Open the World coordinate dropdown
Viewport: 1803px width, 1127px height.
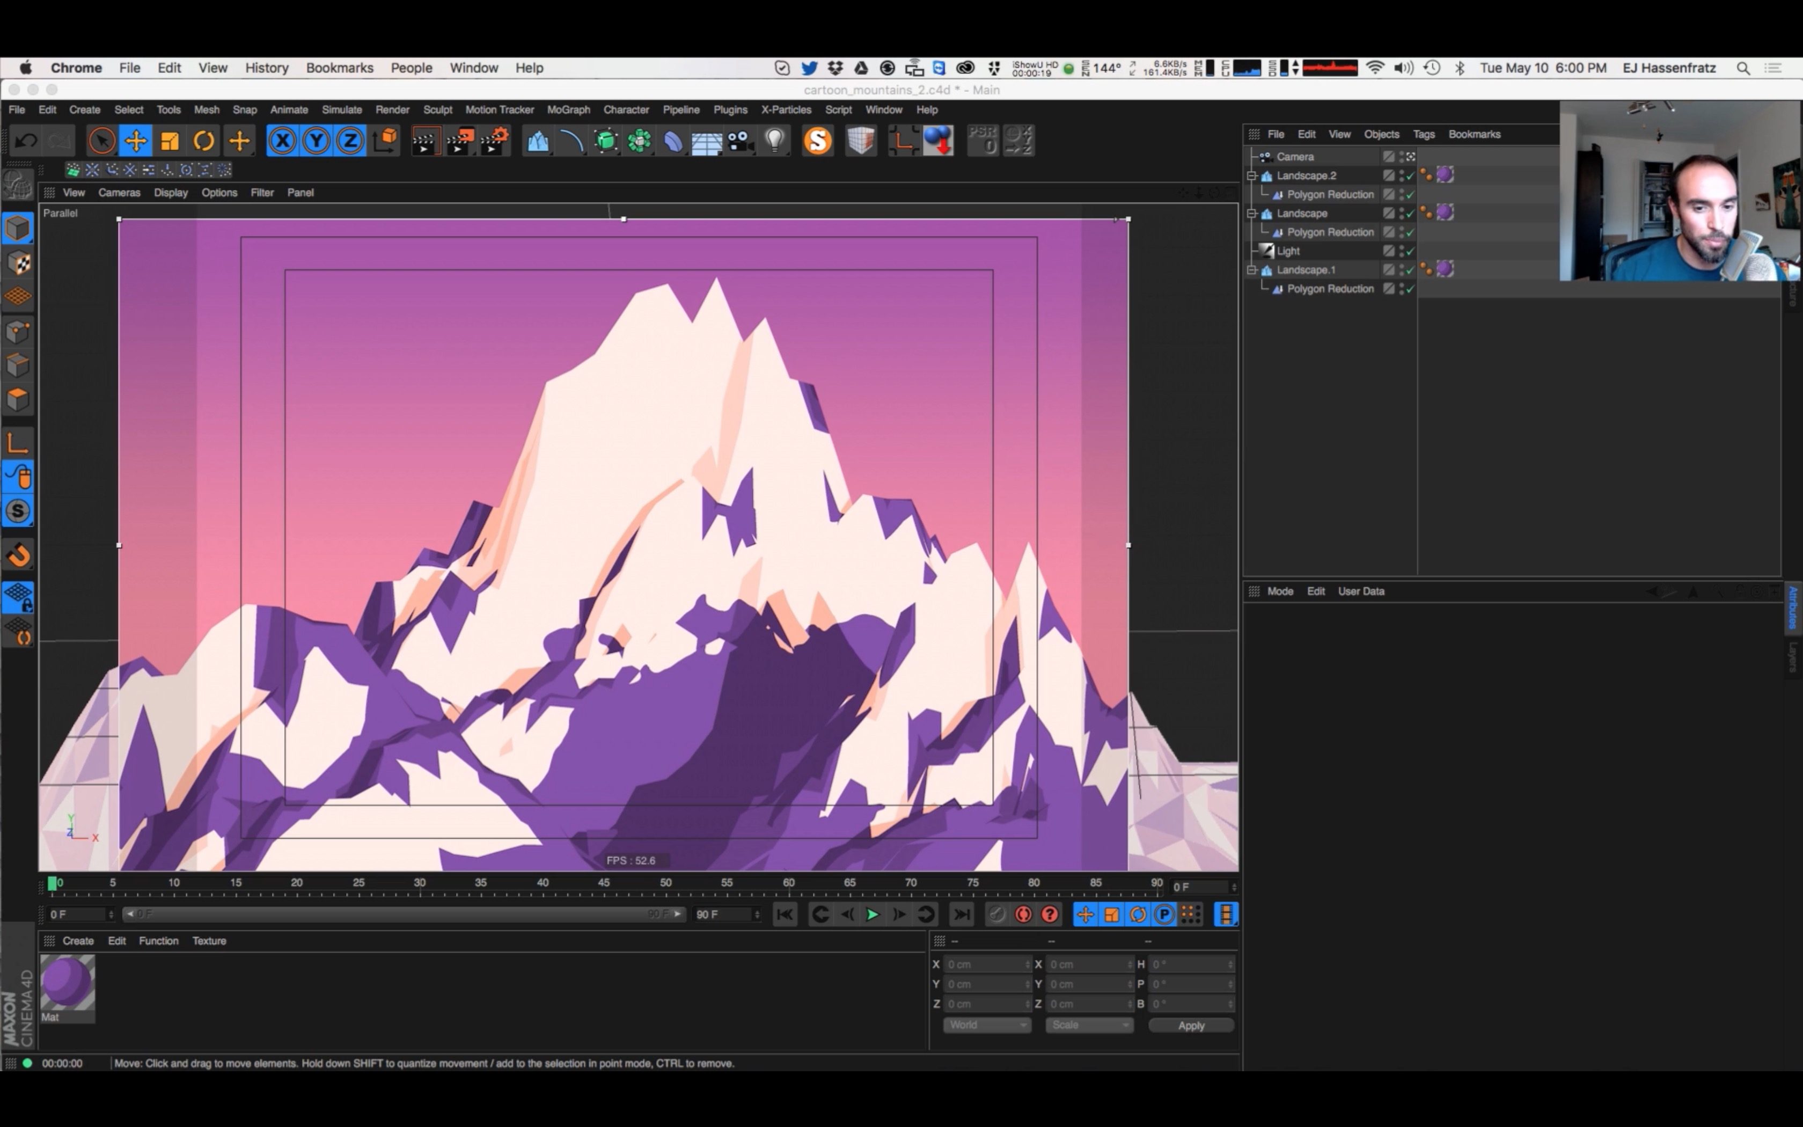click(x=986, y=1026)
